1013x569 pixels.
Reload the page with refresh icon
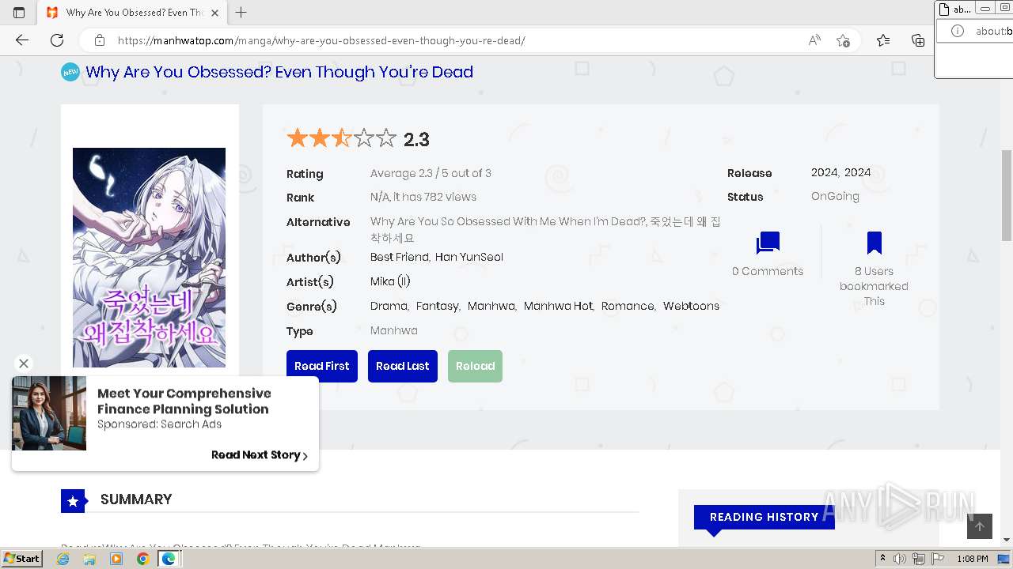click(57, 40)
